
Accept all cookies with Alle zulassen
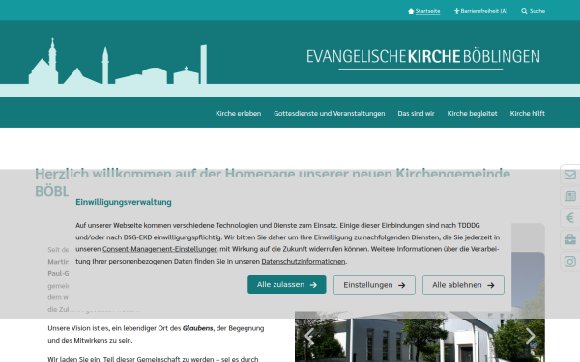pyautogui.click(x=287, y=285)
